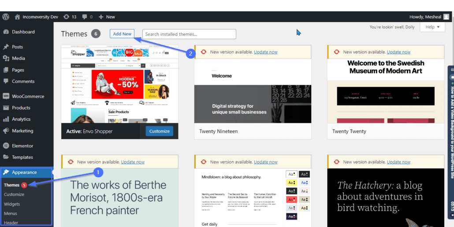This screenshot has height=227, width=454.
Task: Open the Twenty Twenty theme thumbnail
Action: (386, 91)
